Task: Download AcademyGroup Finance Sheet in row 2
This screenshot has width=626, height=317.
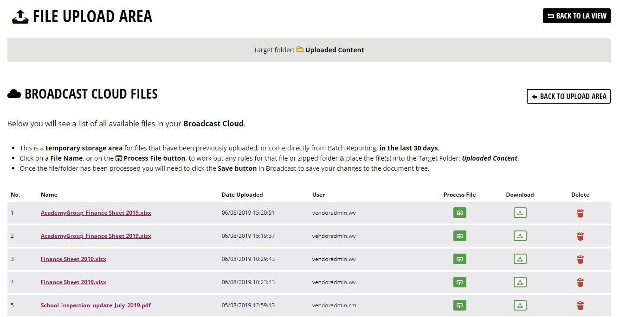Action: coord(520,236)
